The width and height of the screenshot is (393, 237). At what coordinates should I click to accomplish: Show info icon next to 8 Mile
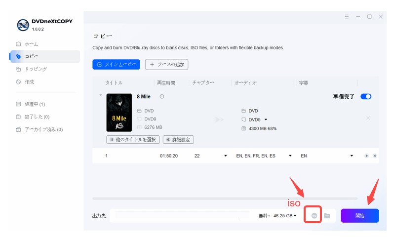pos(162,96)
